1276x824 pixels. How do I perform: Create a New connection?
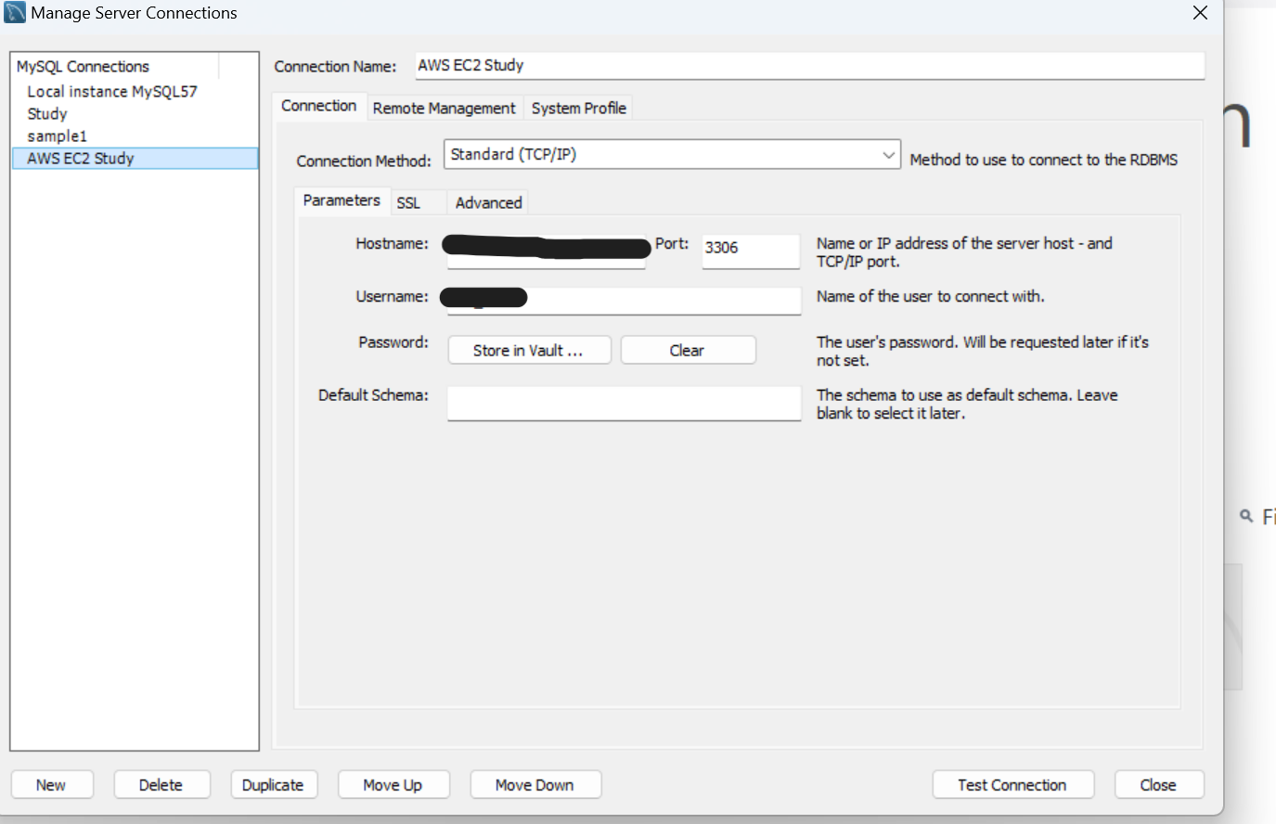point(51,785)
